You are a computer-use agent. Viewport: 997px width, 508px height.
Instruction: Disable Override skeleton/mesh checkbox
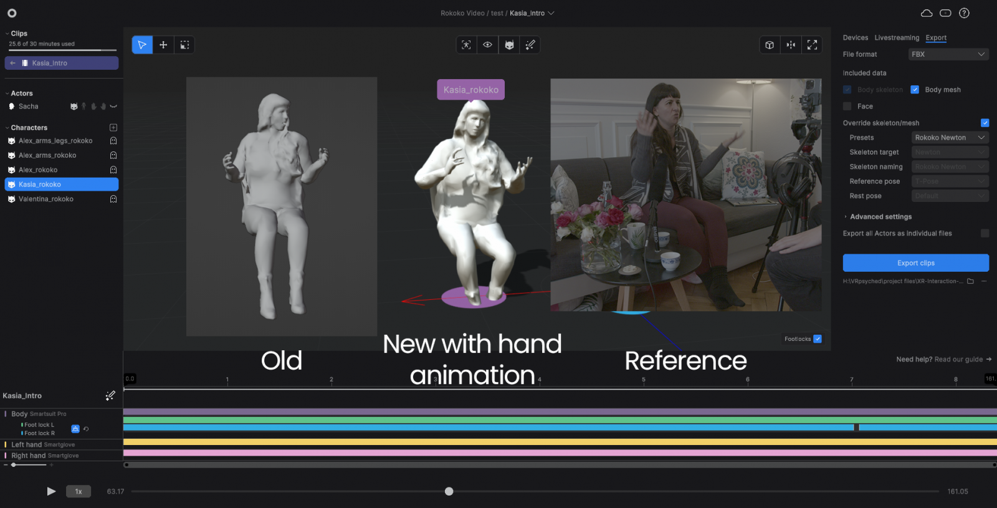(x=985, y=123)
